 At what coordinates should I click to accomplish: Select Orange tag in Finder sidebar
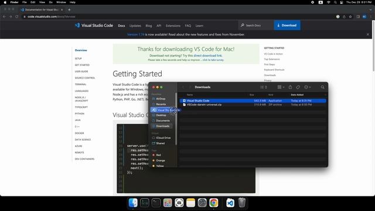pos(161,161)
